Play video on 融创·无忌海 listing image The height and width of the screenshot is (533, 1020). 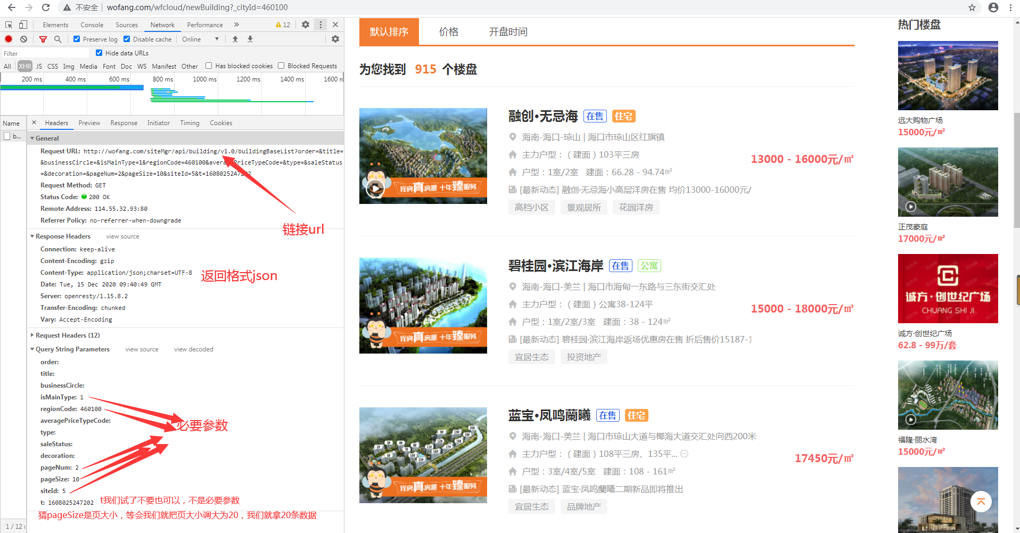(x=376, y=187)
